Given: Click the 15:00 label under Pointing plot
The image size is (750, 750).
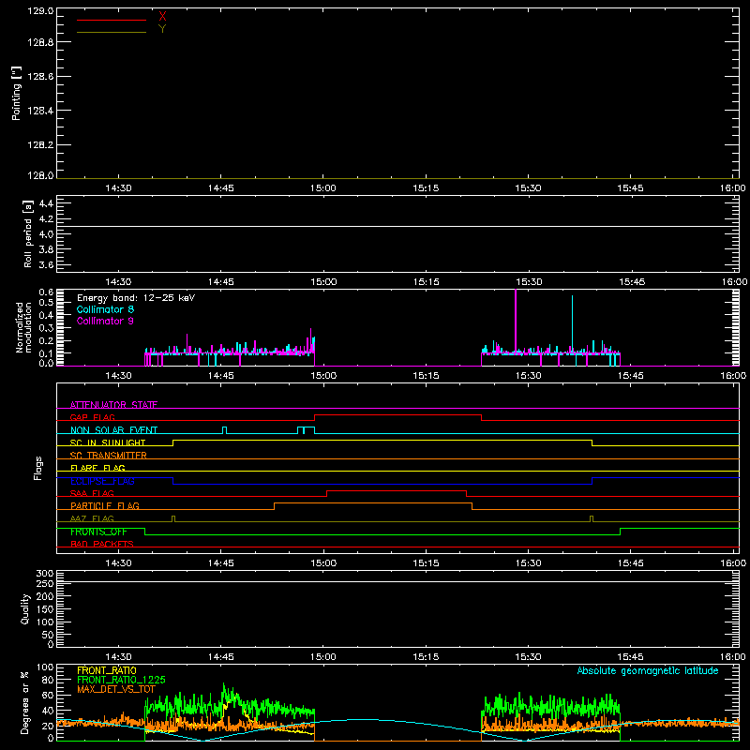Looking at the screenshot, I should coord(322,188).
